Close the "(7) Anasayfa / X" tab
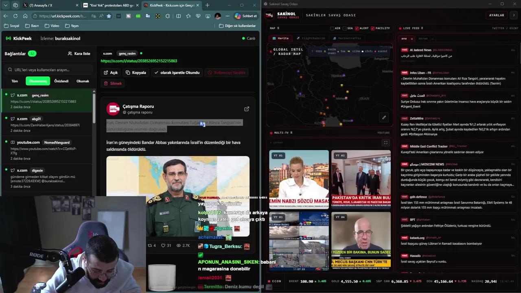Screen dimensions: 521x293 pos(77,5)
